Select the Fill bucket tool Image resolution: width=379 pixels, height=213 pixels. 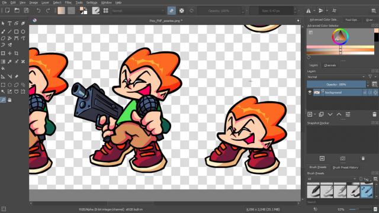tap(3, 69)
